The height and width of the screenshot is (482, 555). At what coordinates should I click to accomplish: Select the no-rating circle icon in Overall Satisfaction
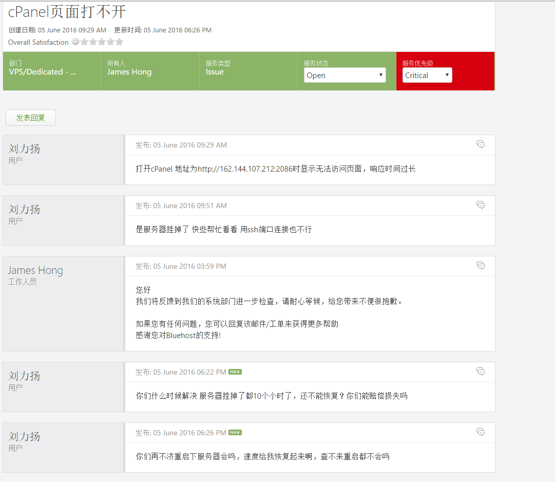pyautogui.click(x=75, y=42)
